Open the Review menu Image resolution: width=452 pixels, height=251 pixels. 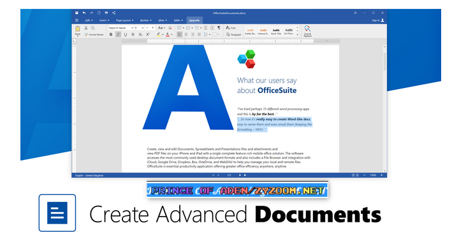point(145,20)
